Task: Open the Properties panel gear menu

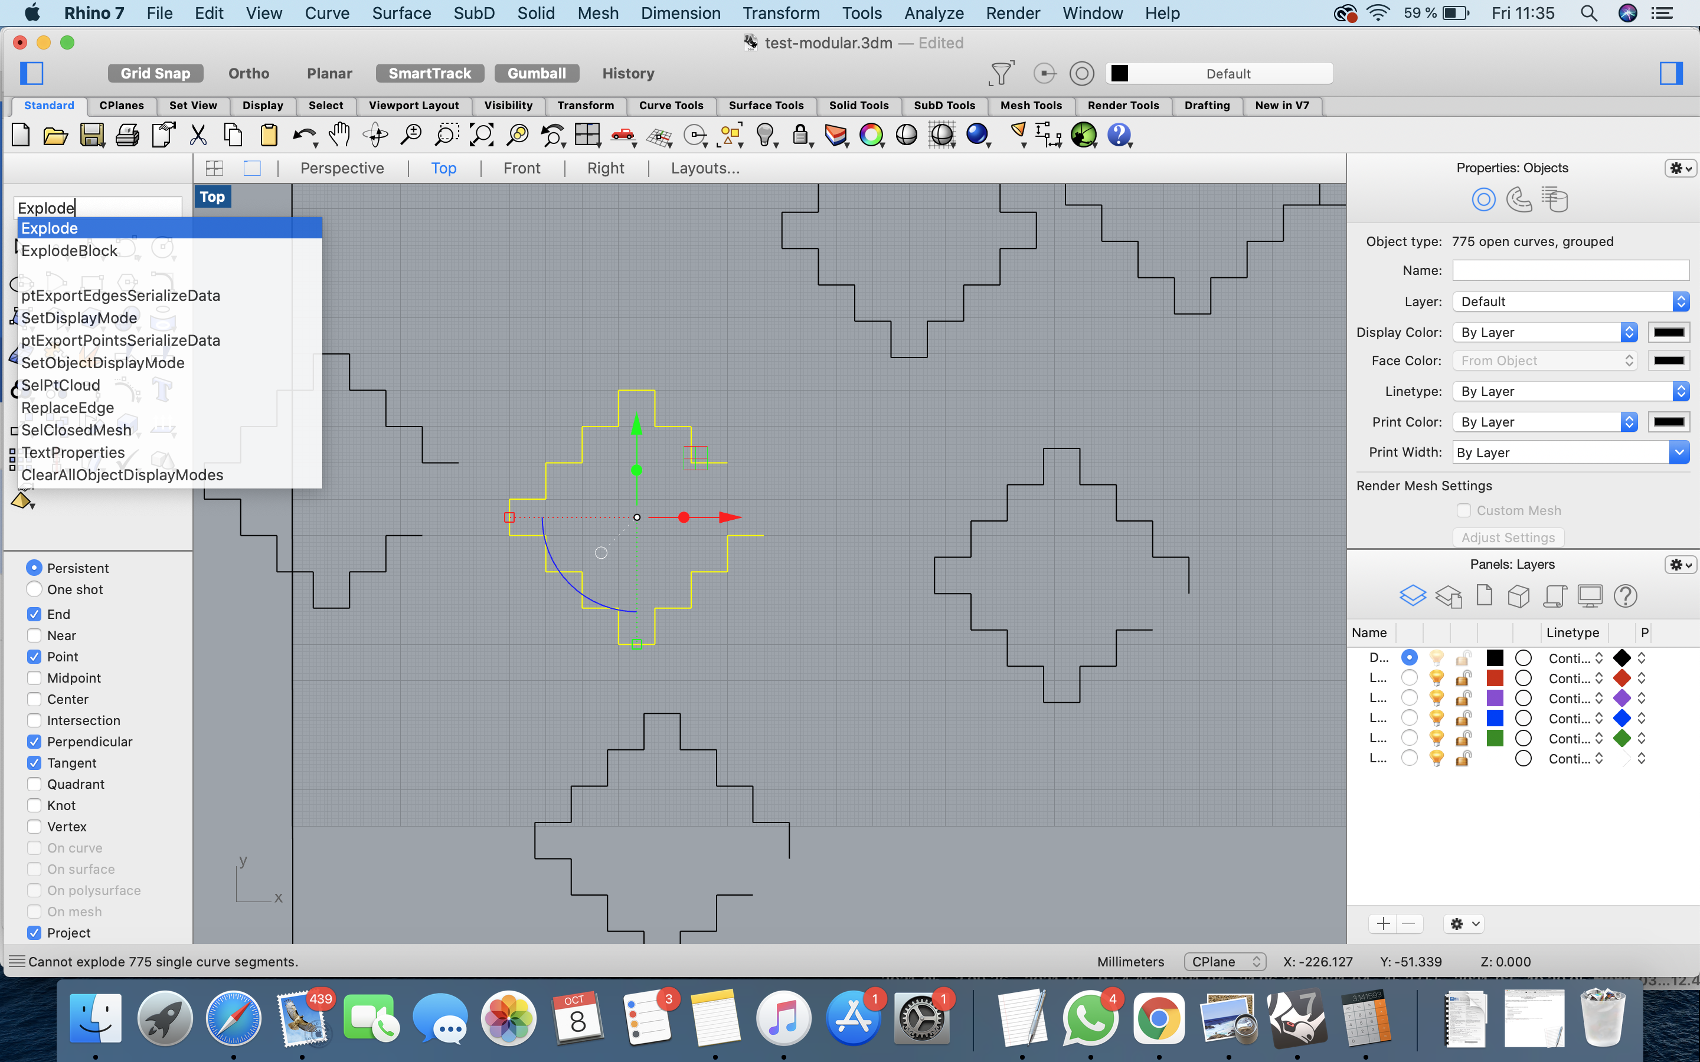Action: tap(1681, 168)
